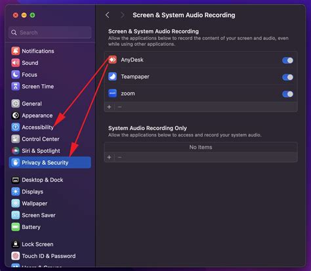Click the Search field in sidebar
The image size is (311, 271).
pos(50,33)
